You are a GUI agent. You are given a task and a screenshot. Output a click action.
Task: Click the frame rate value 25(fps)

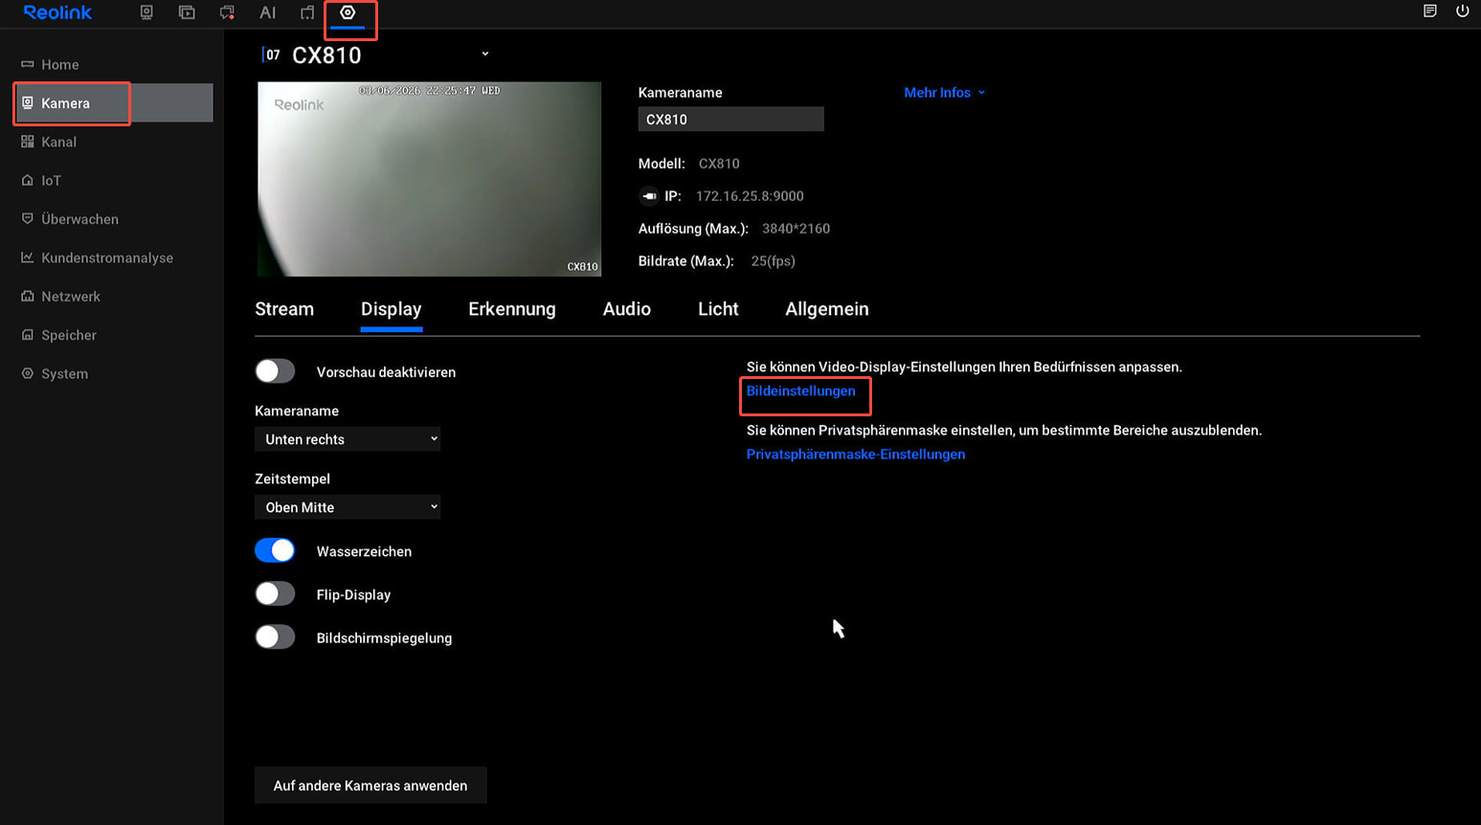point(773,261)
